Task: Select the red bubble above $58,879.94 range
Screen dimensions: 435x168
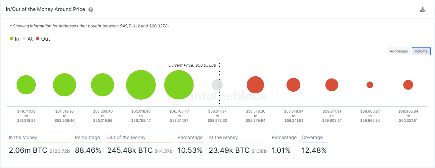Action: [x=293, y=85]
